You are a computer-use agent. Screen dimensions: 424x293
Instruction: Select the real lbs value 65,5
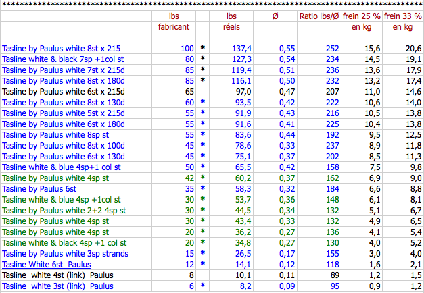[243, 167]
